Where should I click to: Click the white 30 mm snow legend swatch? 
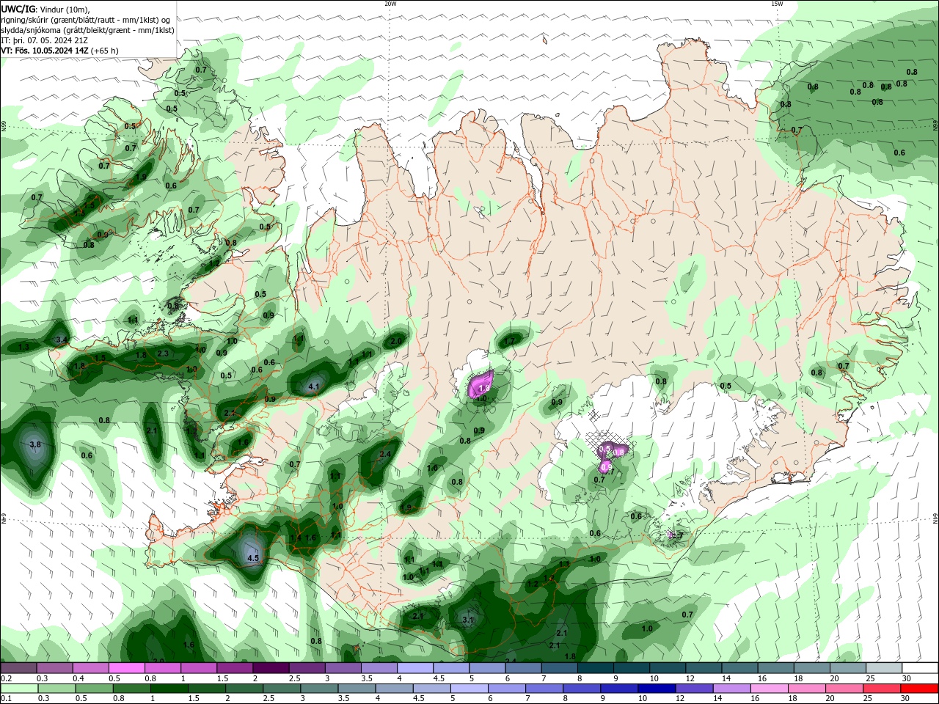pos(920,668)
